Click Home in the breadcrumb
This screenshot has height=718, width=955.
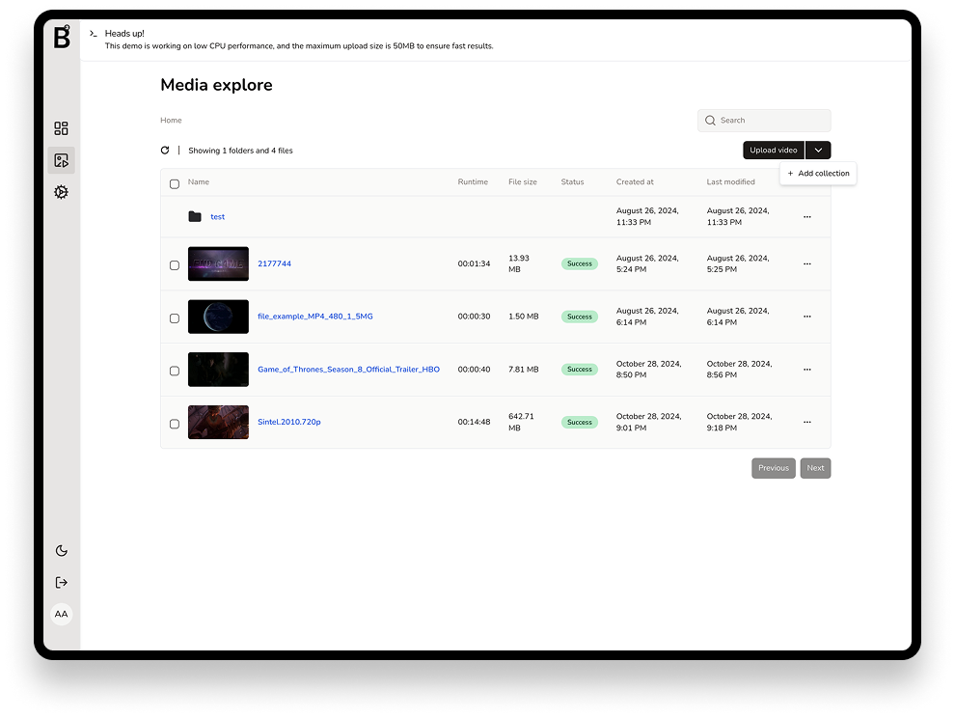pos(171,120)
